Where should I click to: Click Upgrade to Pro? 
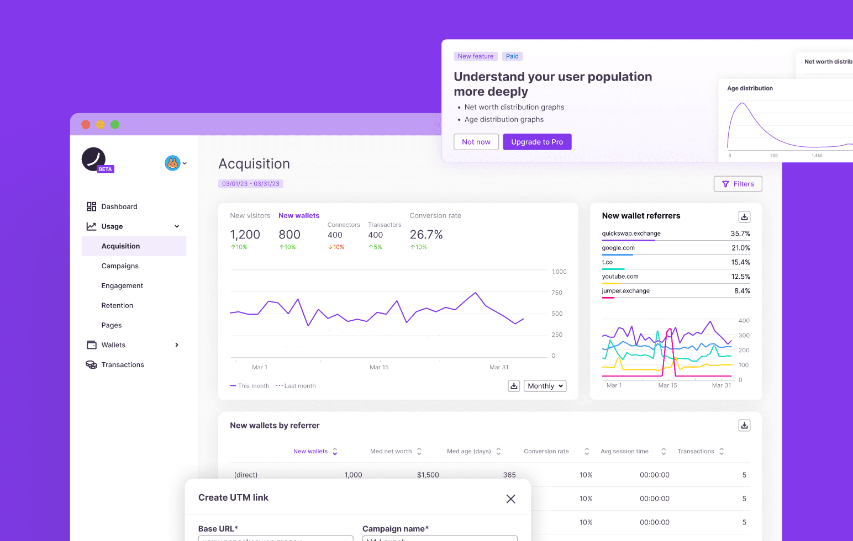(x=537, y=142)
